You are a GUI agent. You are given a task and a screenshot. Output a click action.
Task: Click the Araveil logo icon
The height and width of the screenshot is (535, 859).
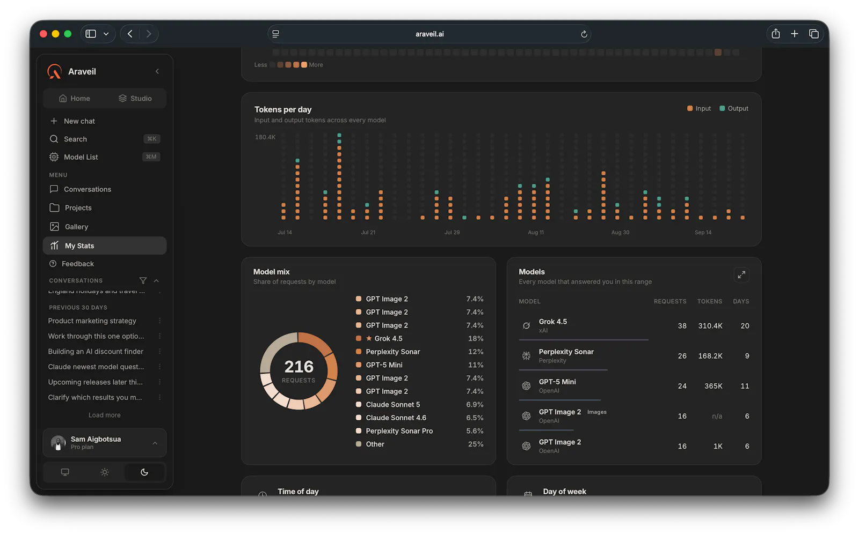click(x=54, y=71)
